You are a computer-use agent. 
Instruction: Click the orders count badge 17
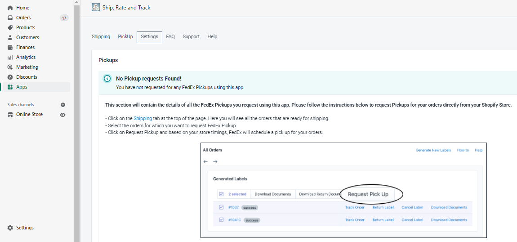64,18
